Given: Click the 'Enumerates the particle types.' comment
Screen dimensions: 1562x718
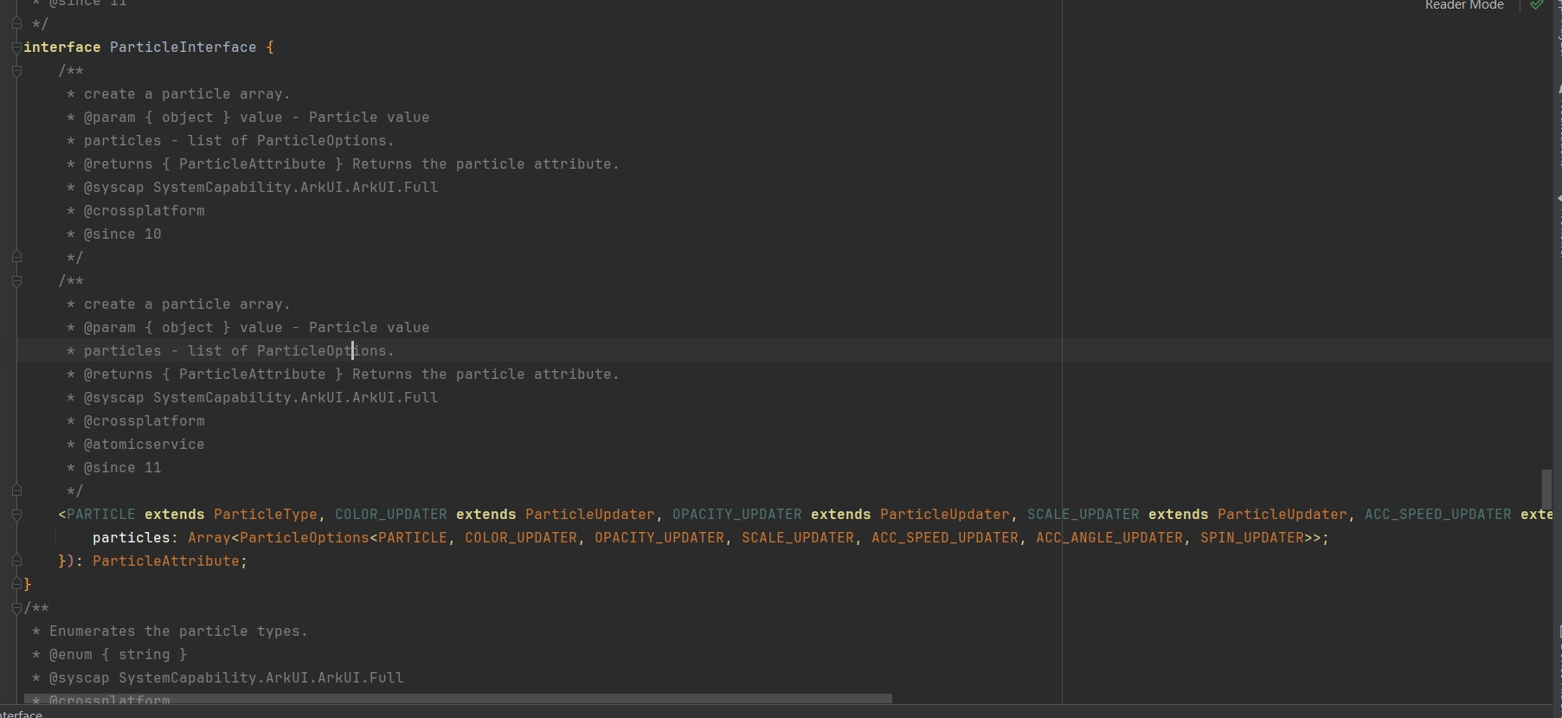Looking at the screenshot, I should [178, 631].
